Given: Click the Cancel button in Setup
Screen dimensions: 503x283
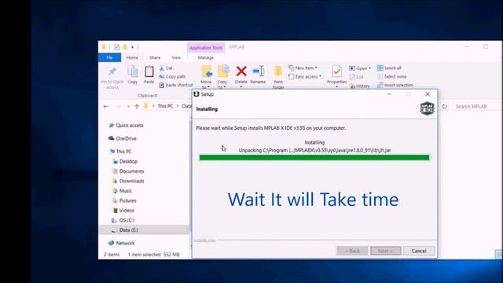Looking at the screenshot, I should (419, 251).
